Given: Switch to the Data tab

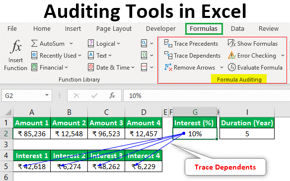Looking at the screenshot, I should coord(237,29).
